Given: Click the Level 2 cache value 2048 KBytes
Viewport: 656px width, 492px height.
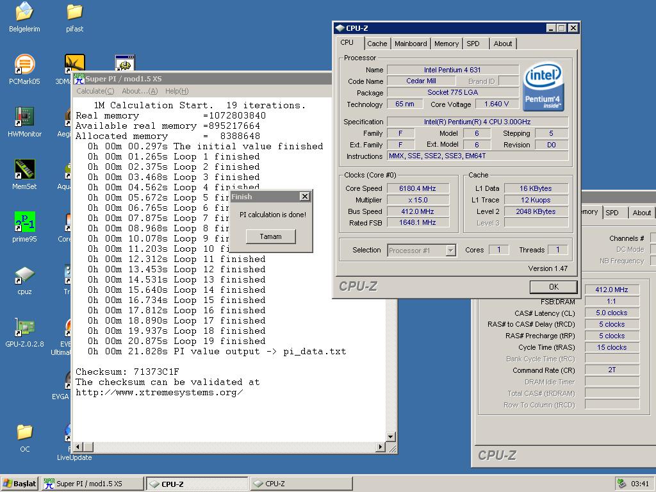Looking at the screenshot, I should [x=536, y=211].
